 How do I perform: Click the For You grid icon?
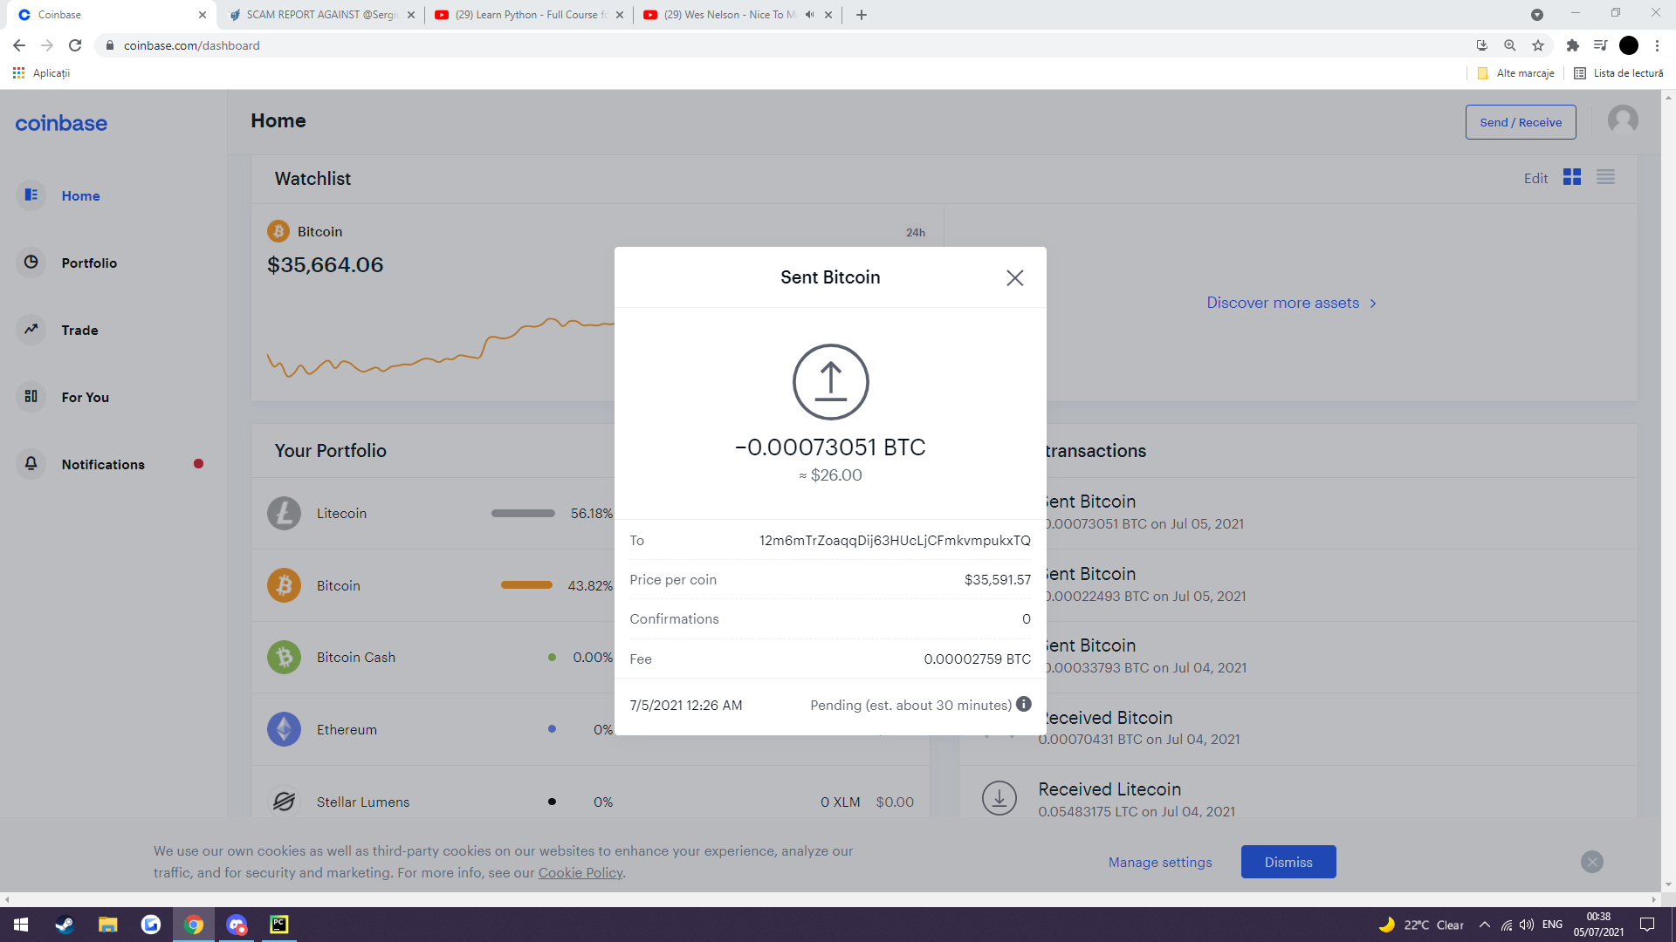[x=31, y=396]
